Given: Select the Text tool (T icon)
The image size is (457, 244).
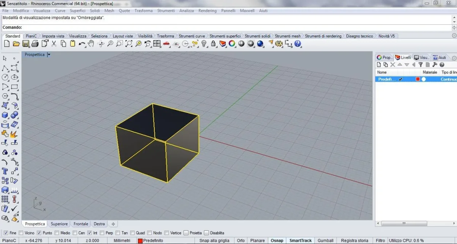Looking at the screenshot, I should [x=5, y=171].
